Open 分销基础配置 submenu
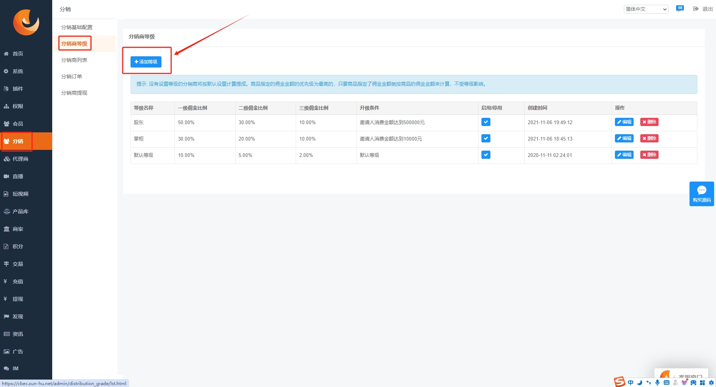This screenshot has height=387, width=716. point(77,27)
